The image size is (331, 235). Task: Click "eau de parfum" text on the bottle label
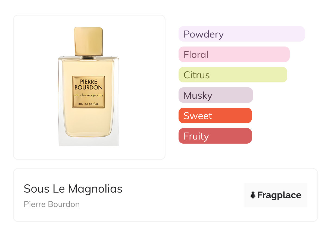click(x=88, y=104)
